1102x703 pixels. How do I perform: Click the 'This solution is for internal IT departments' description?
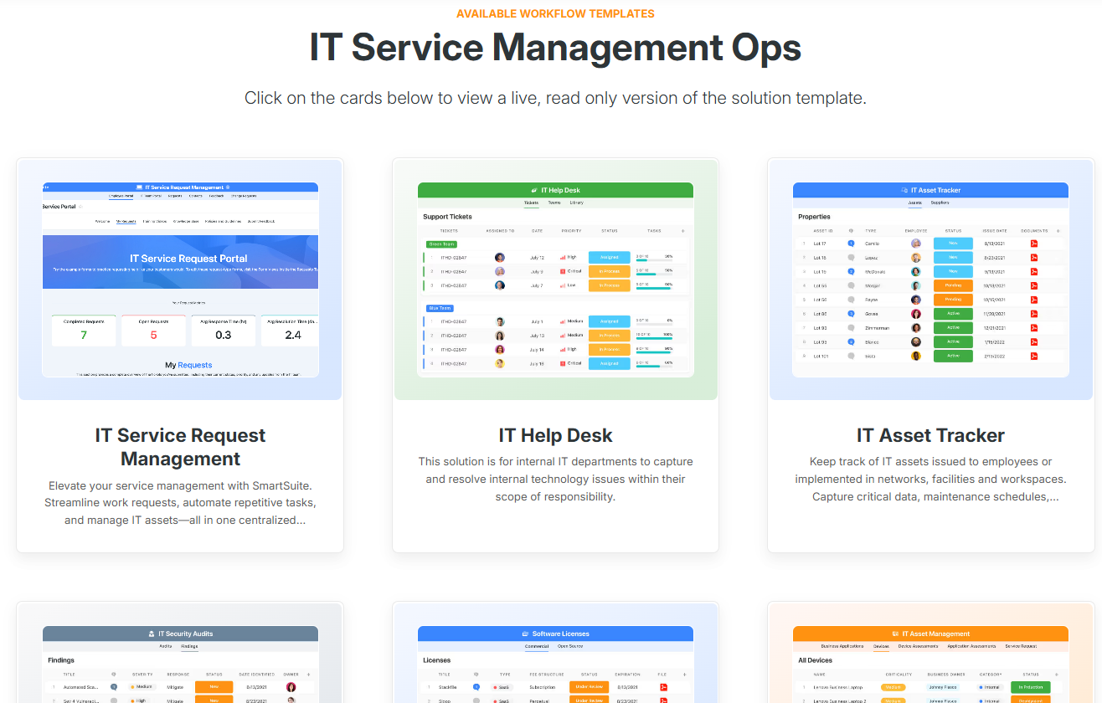click(555, 479)
